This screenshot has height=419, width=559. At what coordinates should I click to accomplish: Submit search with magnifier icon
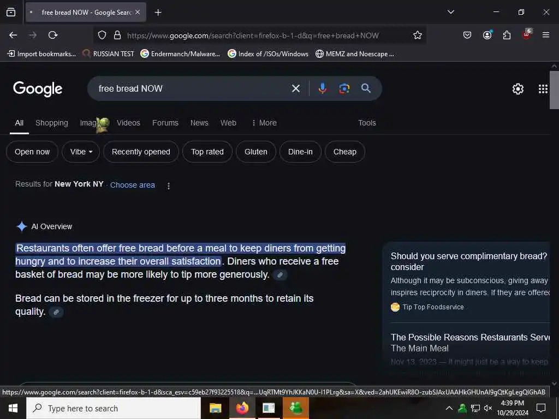(x=366, y=88)
